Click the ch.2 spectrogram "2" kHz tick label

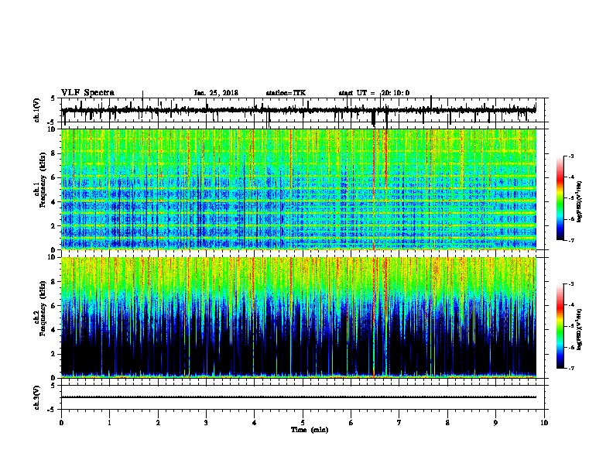point(54,354)
